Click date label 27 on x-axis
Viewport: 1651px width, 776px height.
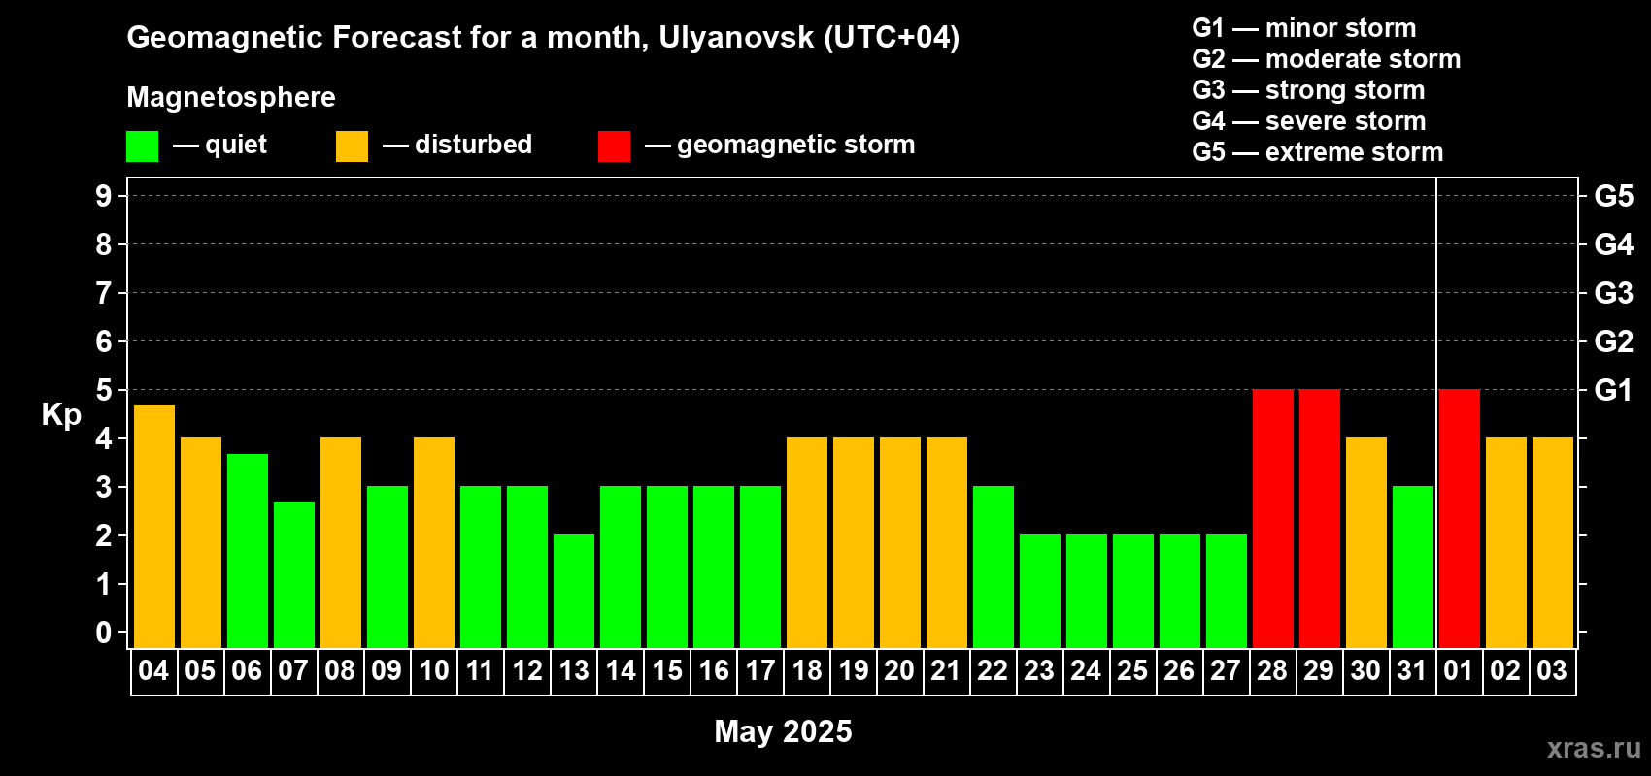coord(1226,671)
